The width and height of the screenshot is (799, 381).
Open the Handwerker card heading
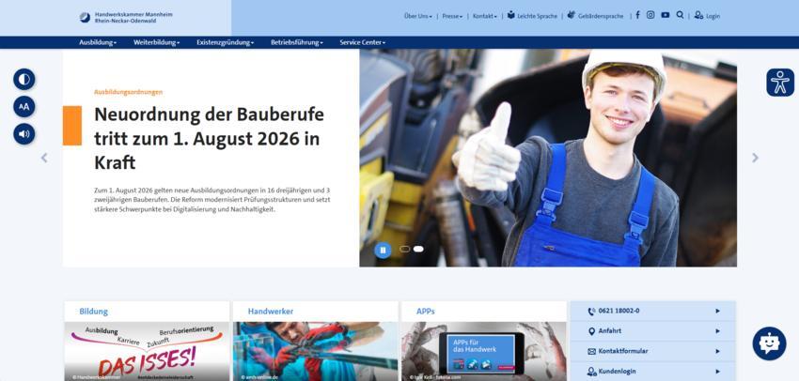pyautogui.click(x=271, y=312)
